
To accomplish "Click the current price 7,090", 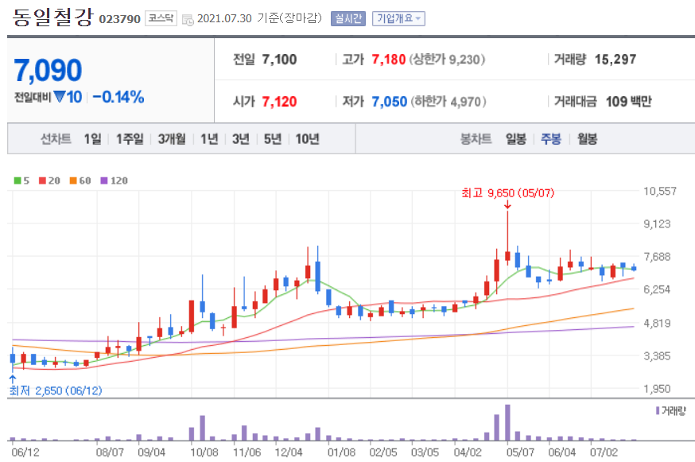I will coord(48,71).
